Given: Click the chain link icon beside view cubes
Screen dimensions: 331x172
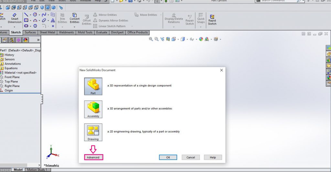Looking at the screenshot, I should click(x=61, y=8).
